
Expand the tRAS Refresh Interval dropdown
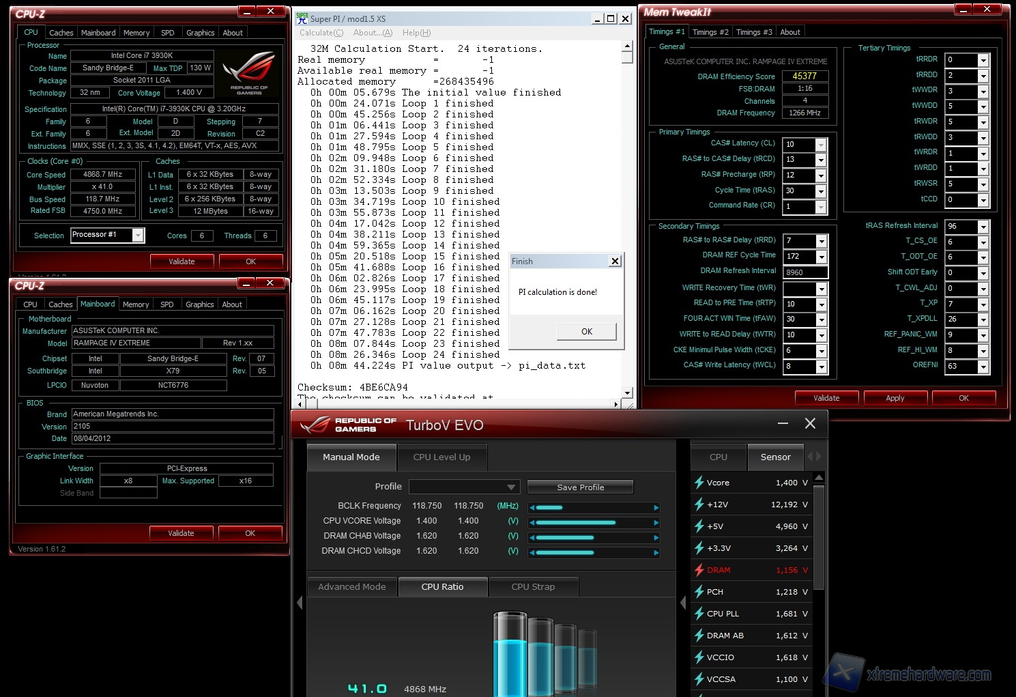983,227
